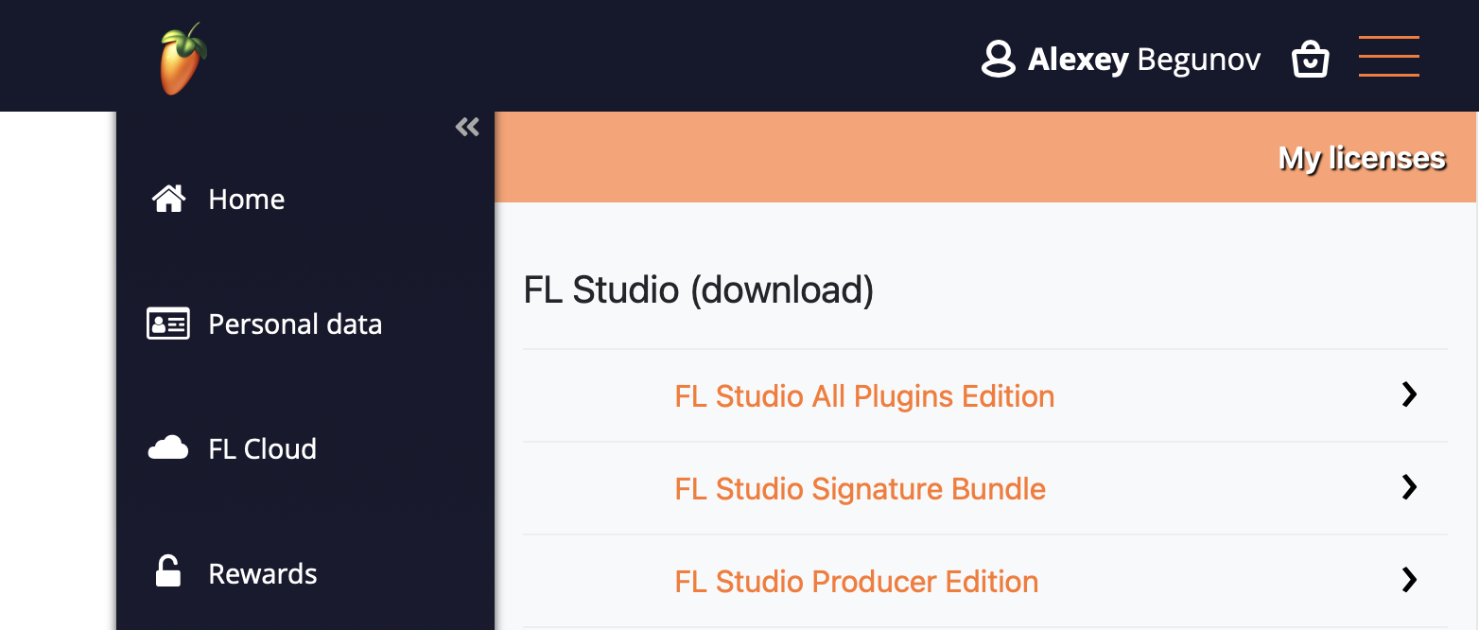Select the Home house icon

[x=168, y=198]
